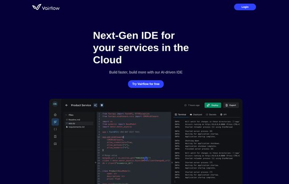Open the curly braces icon in the sidebar
Screen dimensions: 289x184
55,129
